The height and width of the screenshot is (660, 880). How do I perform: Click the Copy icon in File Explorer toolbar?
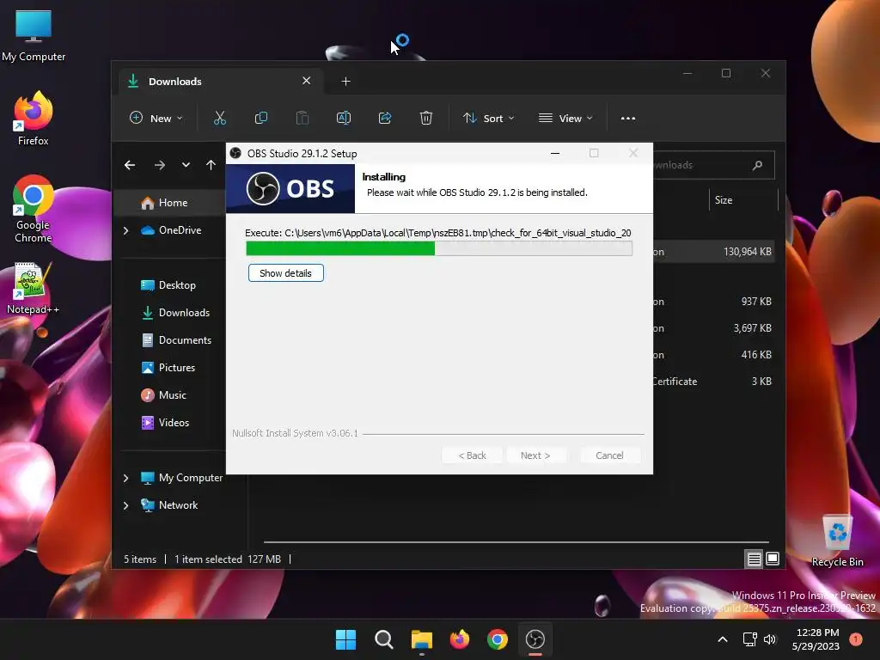(x=261, y=118)
